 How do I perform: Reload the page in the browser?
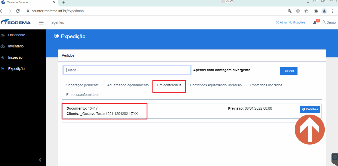[x=18, y=11]
